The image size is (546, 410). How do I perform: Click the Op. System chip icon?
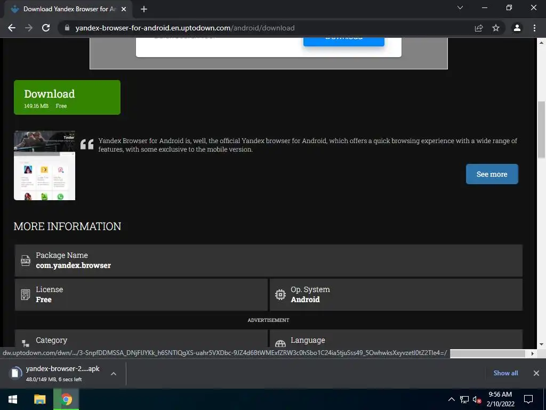point(280,295)
